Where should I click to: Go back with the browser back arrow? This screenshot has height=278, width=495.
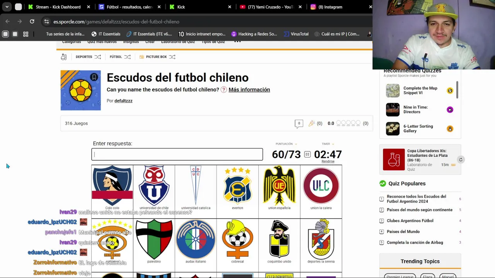point(7,22)
